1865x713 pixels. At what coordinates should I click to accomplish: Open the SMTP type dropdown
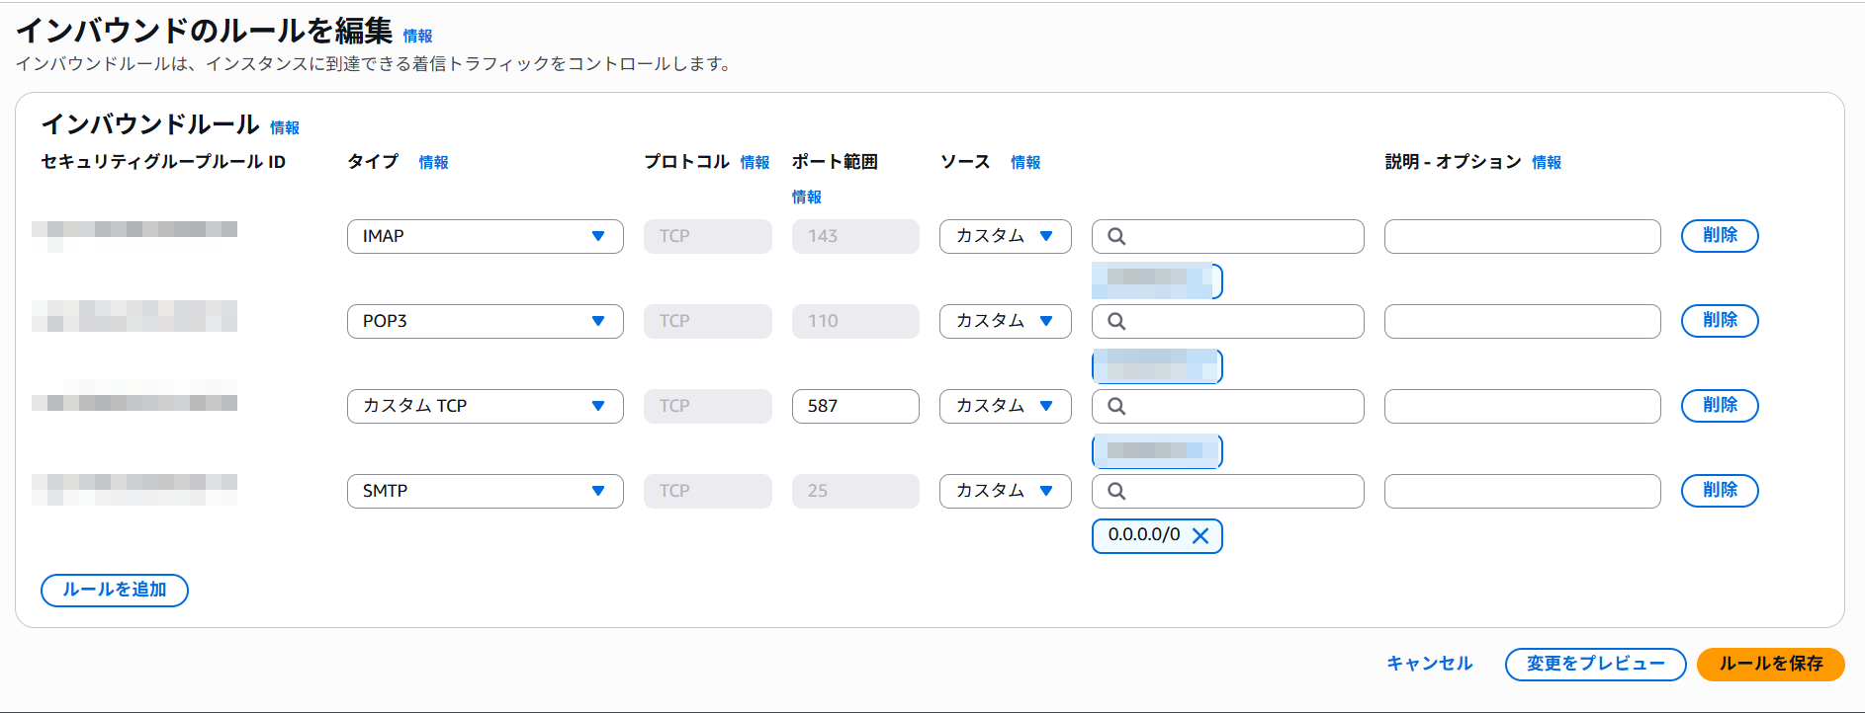coord(485,491)
